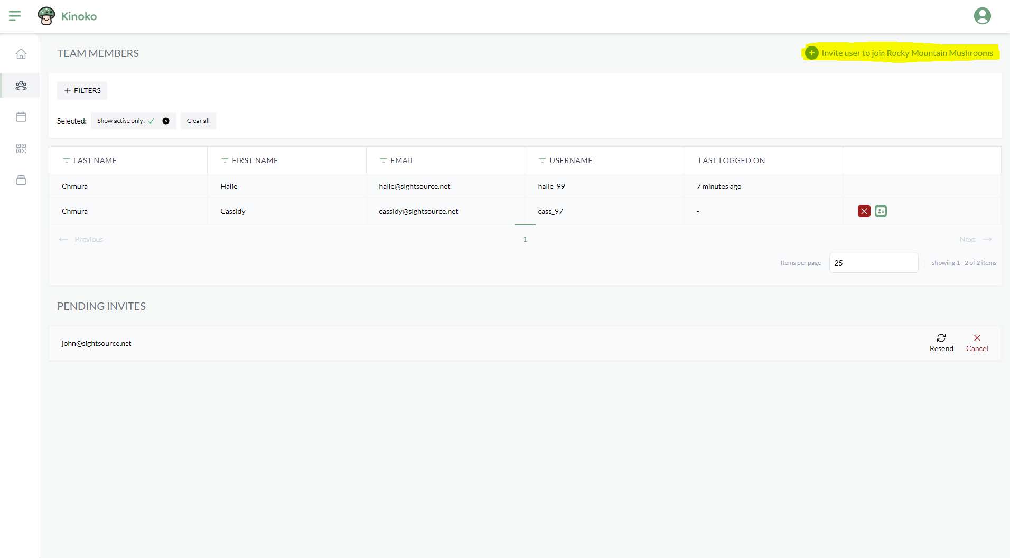This screenshot has height=558, width=1010.
Task: Click the Kinoko mushroom logo
Action: [46, 16]
